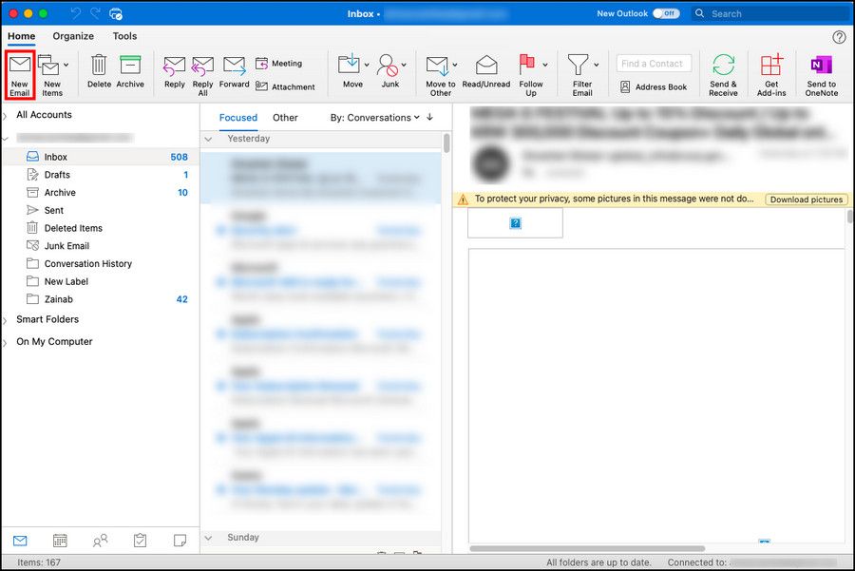Open the Junk Email folder

[101, 246]
